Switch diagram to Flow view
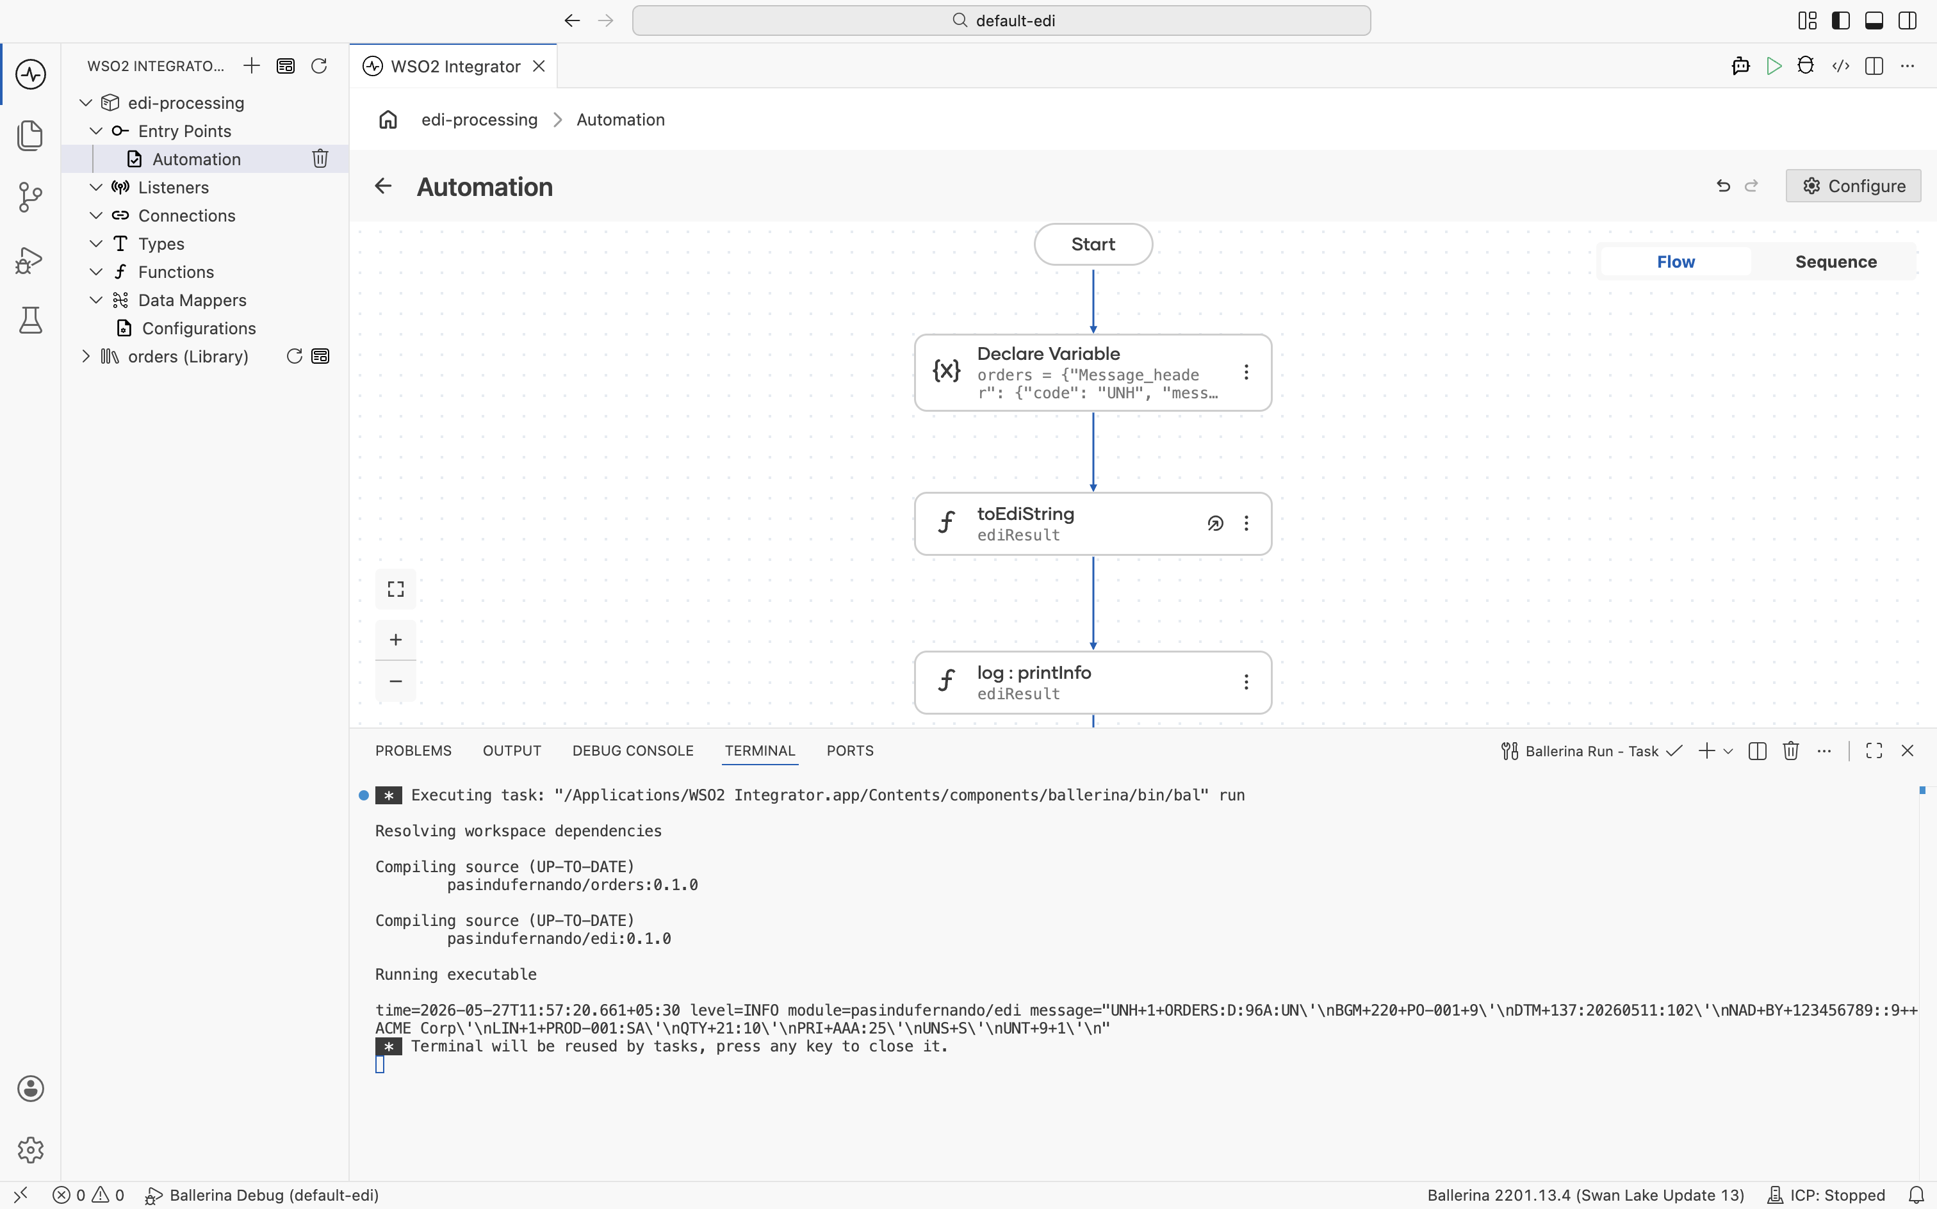The image size is (1937, 1209). pyautogui.click(x=1676, y=261)
